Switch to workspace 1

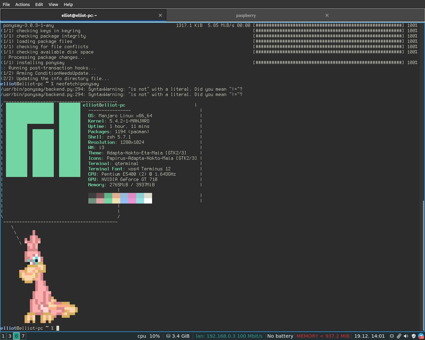pyautogui.click(x=3, y=336)
